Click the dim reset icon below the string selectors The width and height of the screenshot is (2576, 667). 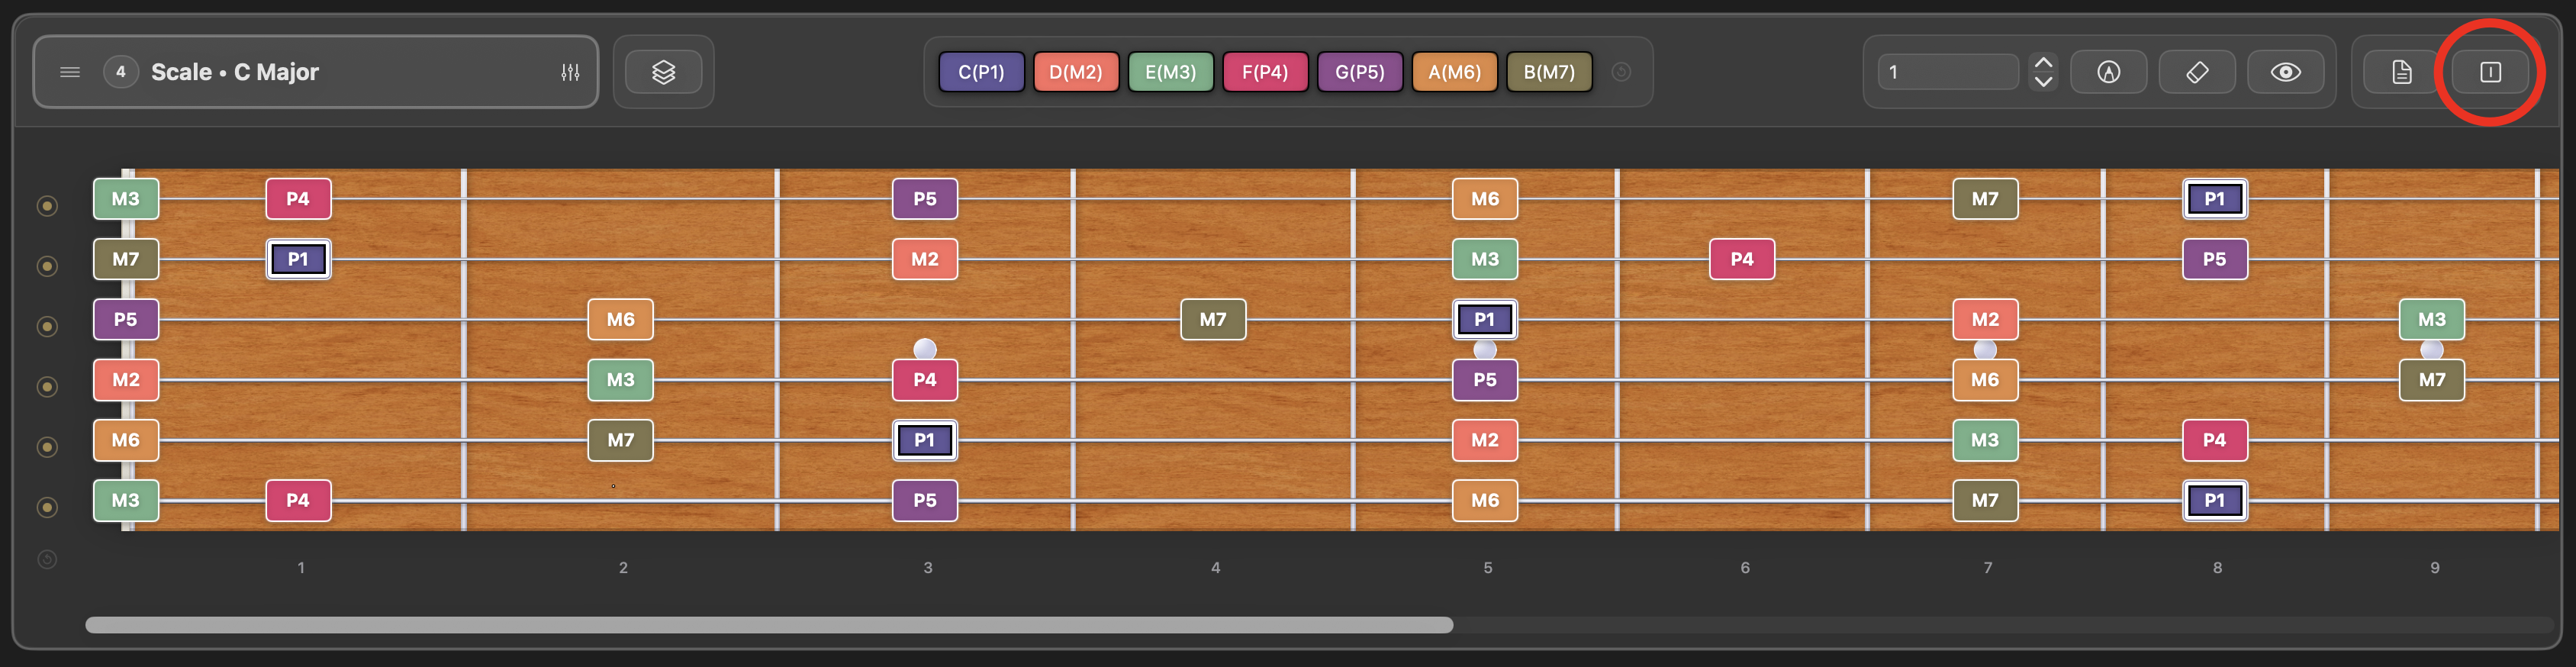[x=47, y=559]
